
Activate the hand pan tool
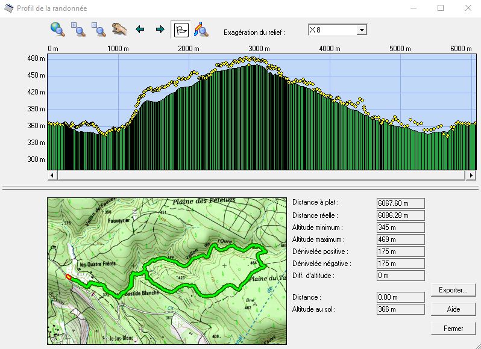pos(119,29)
